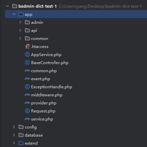The height and width of the screenshot is (147, 147).
Task: Select provider.php in the tree
Action: [x=44, y=103]
